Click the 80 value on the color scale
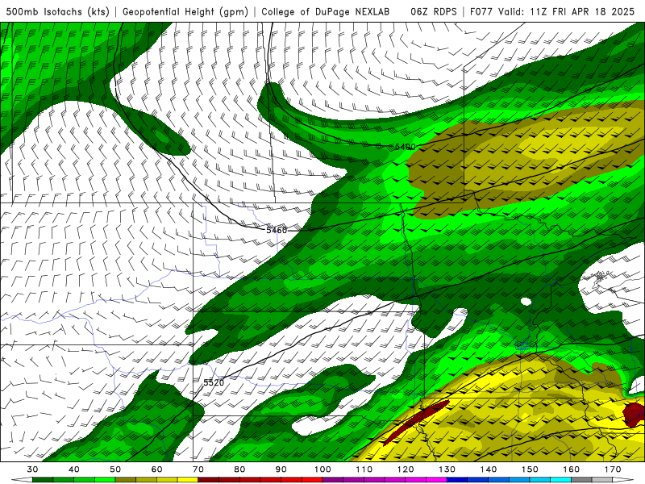This screenshot has width=645, height=484. [x=239, y=469]
